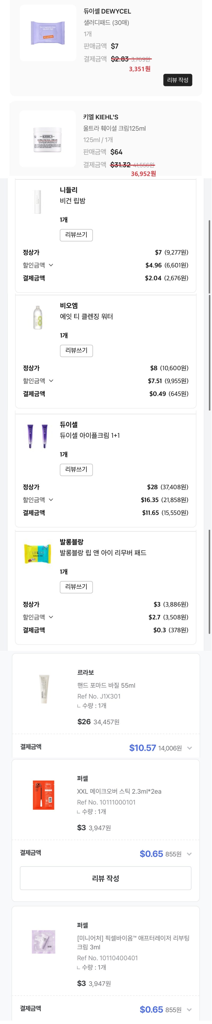The width and height of the screenshot is (212, 1024).
Task: Expand 할인금액 breakdown for 비오엠 order
Action: pyautogui.click(x=51, y=380)
